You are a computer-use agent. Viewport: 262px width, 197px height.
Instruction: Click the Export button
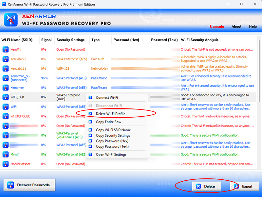tap(243, 186)
